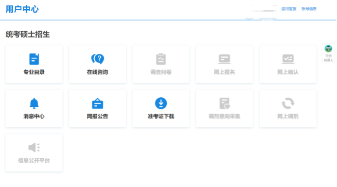Select the 网报公告 text label
Image resolution: width=337 pixels, height=187 pixels.
(x=98, y=117)
